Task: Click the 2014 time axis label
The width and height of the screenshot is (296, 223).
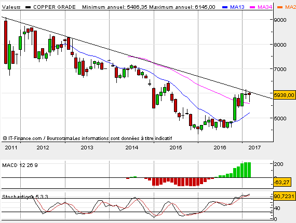Action: click(131, 148)
